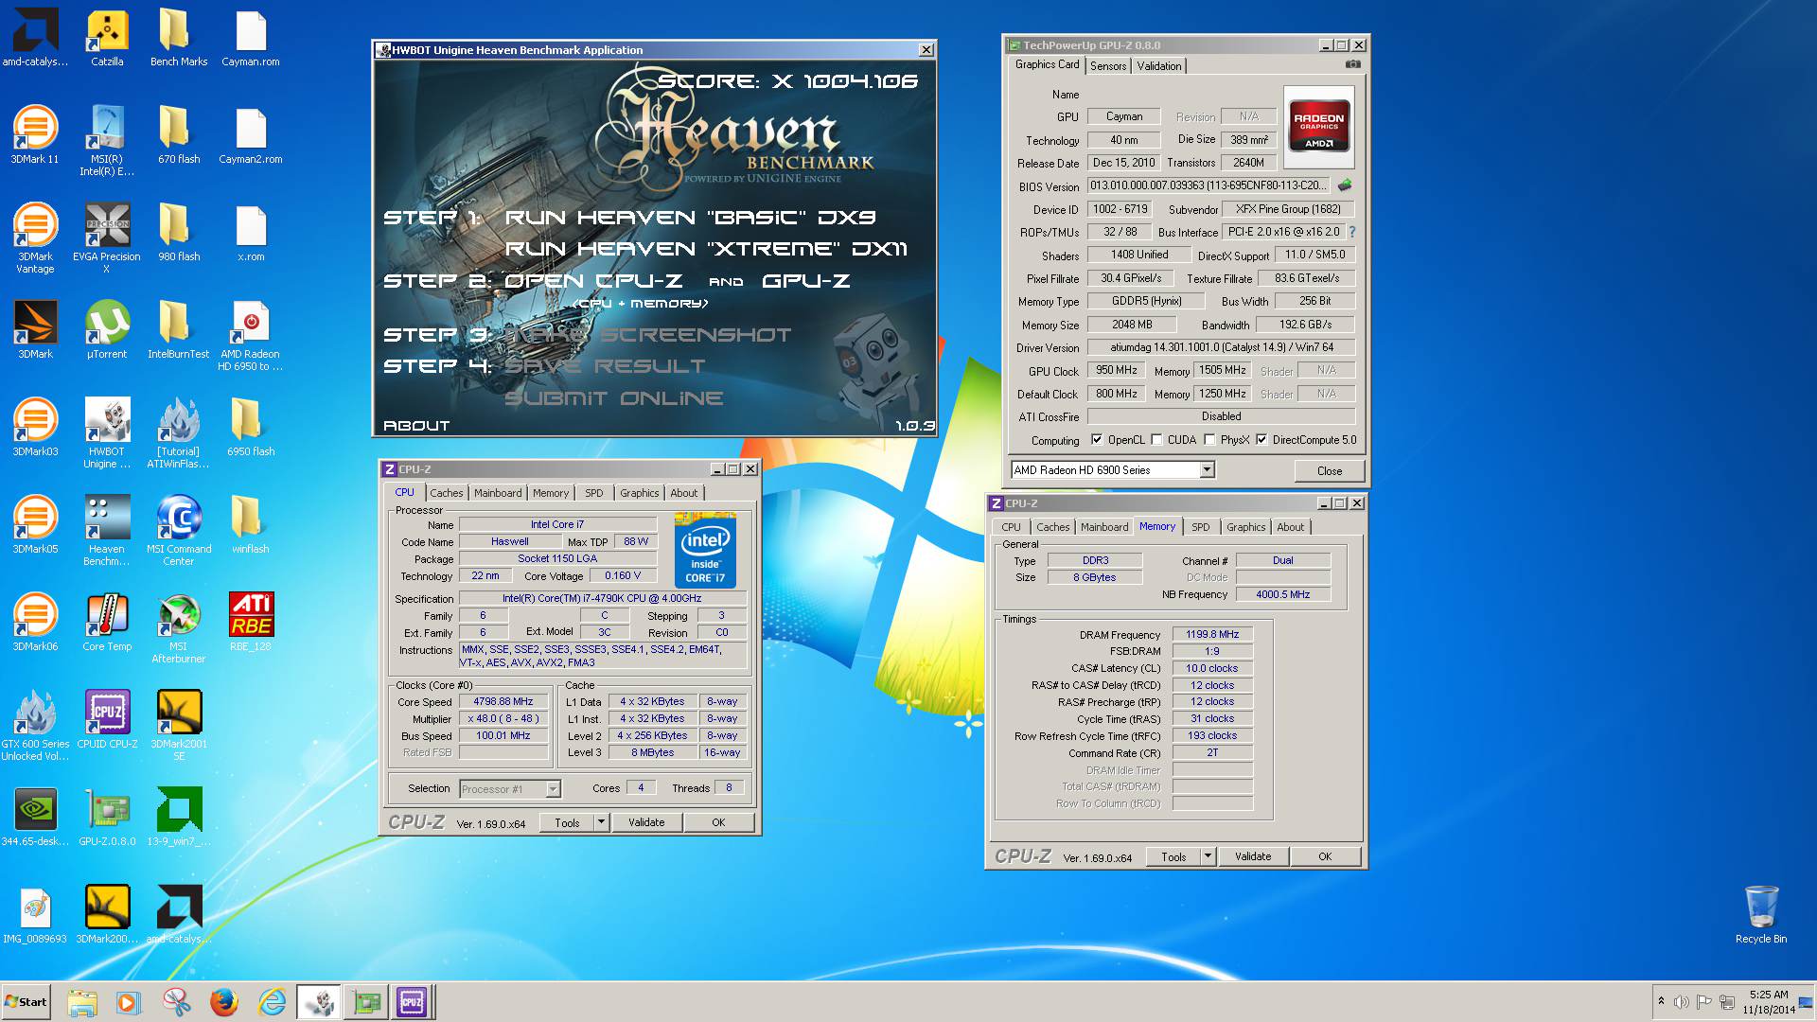The width and height of the screenshot is (1817, 1022).
Task: Open the SPD tab in right CPU-Z window
Action: (1200, 527)
